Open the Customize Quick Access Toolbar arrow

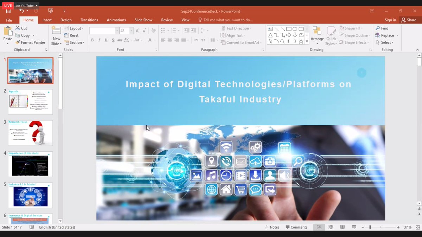point(64,11)
